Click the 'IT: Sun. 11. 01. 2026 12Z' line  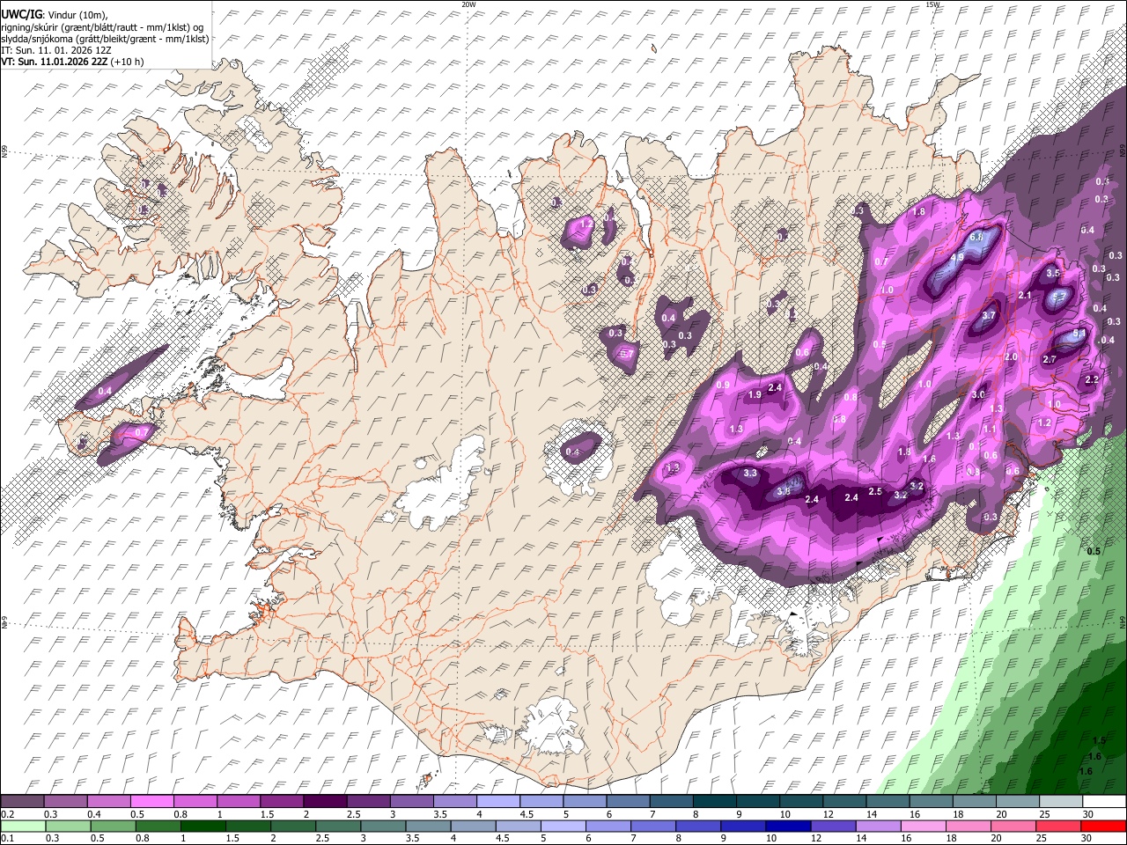[56, 50]
